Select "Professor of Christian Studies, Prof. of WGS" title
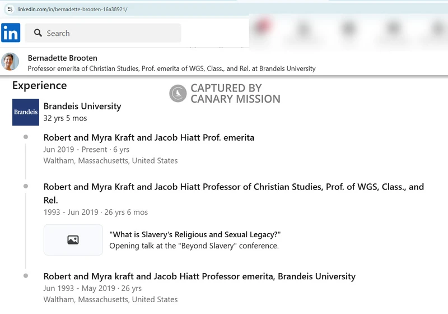The image size is (448, 314). [234, 193]
